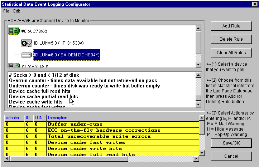Click the Clear All Rules button
Viewport: 259px width, 167px height.
coord(231,53)
